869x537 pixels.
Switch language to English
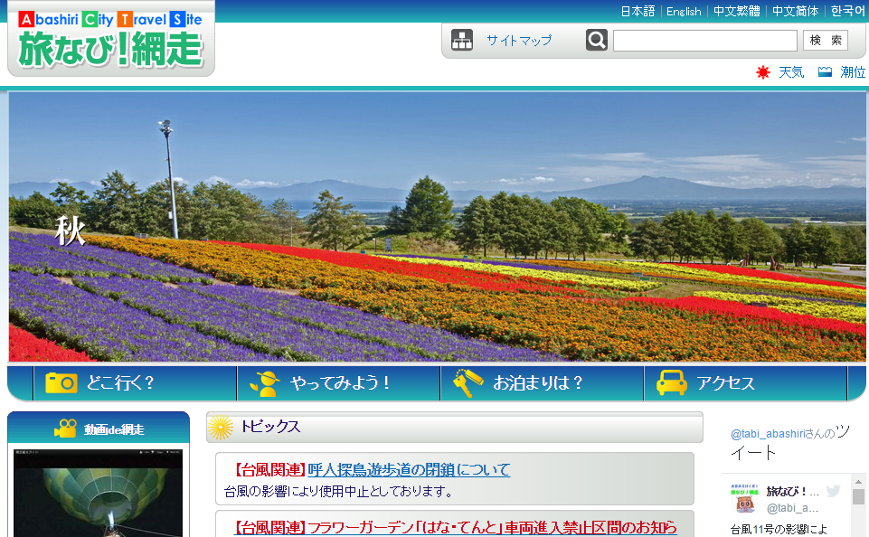[684, 11]
